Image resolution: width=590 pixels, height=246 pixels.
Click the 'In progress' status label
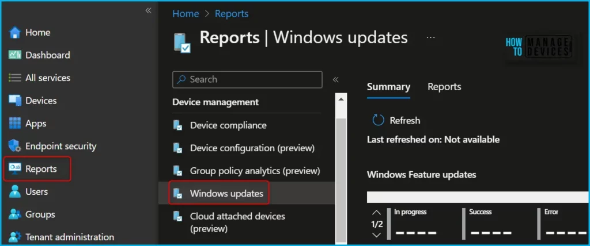(410, 212)
